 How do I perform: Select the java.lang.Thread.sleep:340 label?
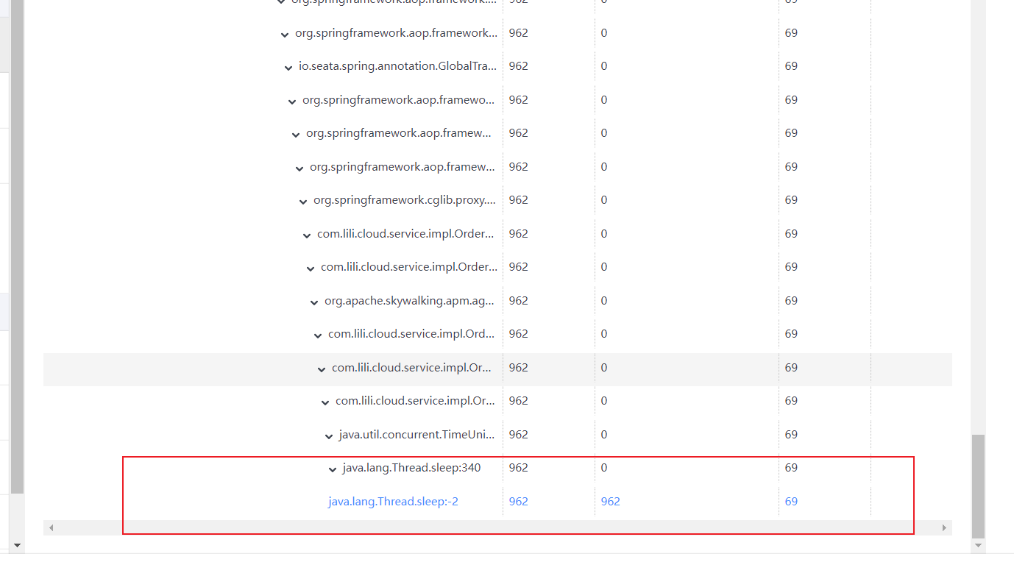[x=411, y=468]
